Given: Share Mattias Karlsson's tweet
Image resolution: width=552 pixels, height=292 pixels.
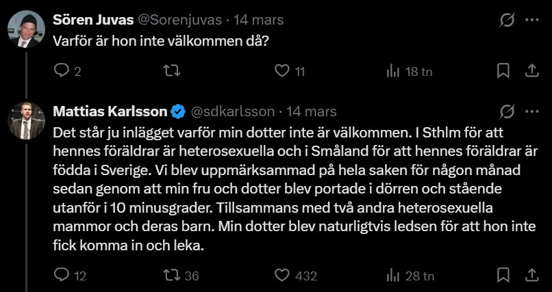Looking at the screenshot, I should 531,276.
